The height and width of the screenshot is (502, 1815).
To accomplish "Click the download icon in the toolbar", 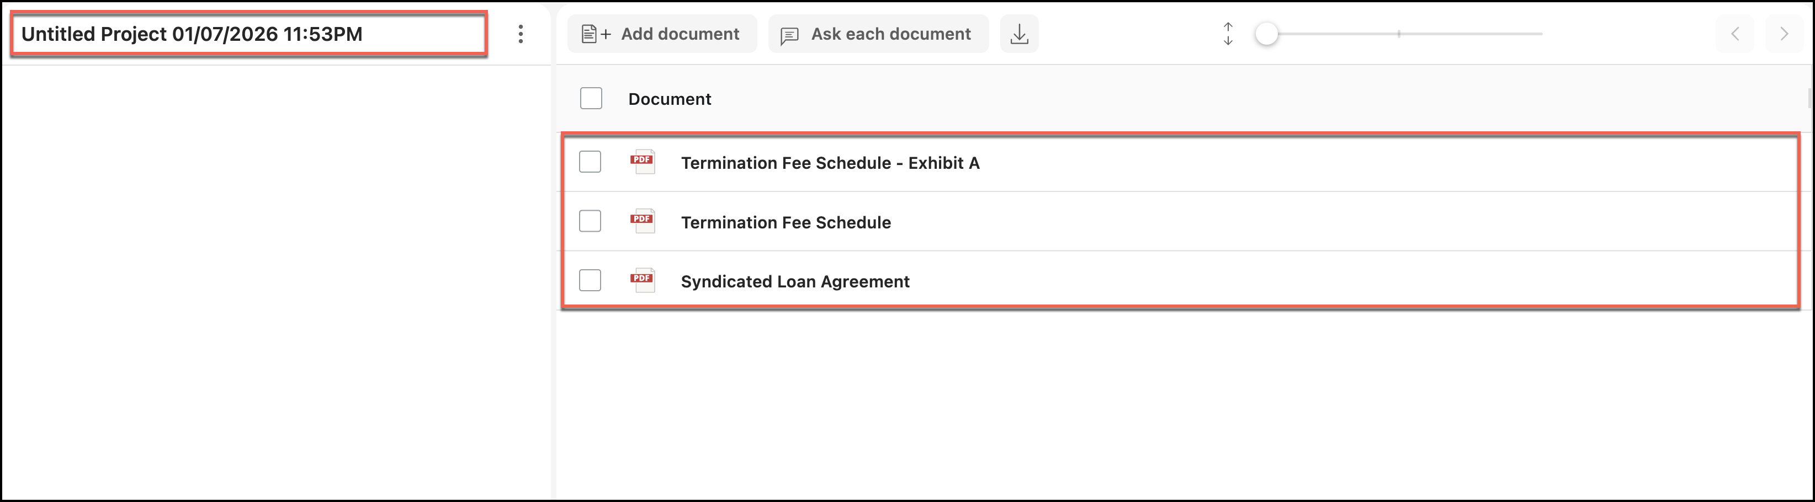I will 1019,34.
